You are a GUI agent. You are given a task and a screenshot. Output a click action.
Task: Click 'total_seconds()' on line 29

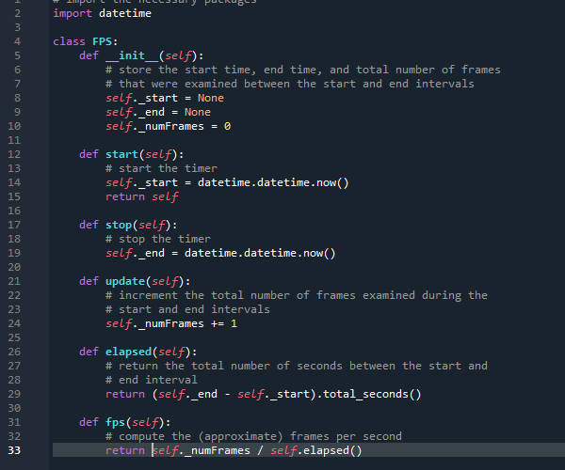(x=372, y=394)
